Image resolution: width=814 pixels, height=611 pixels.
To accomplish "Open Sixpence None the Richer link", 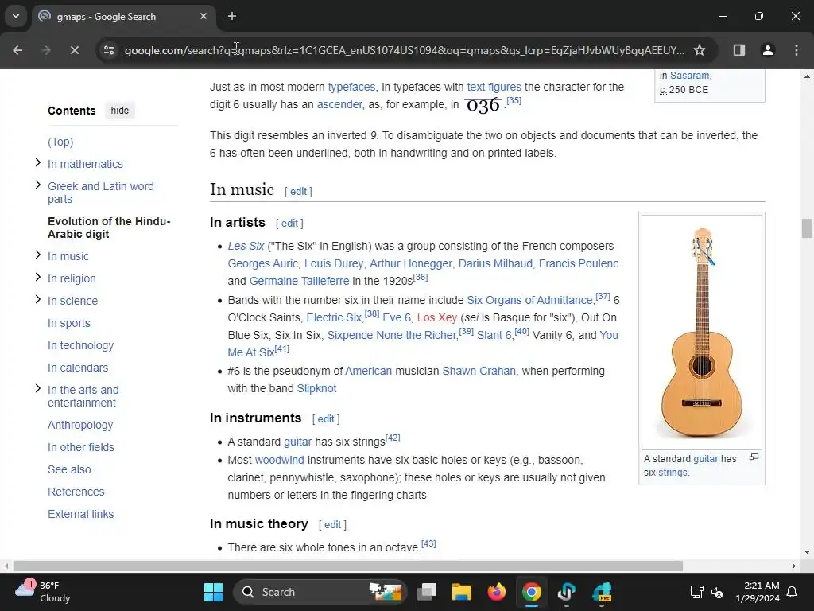I will (391, 336).
